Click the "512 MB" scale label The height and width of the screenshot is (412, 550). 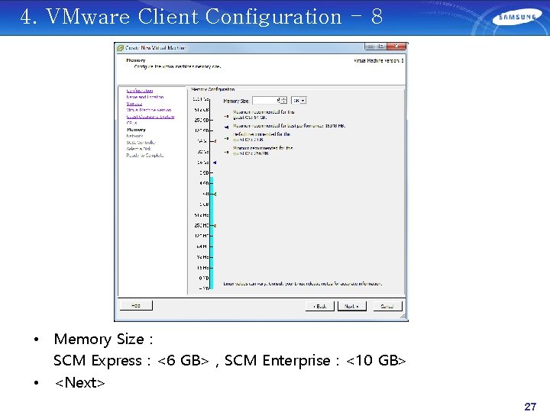pyautogui.click(x=202, y=215)
